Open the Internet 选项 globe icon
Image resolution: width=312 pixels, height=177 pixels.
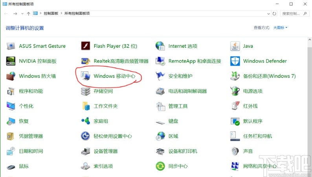(x=160, y=46)
